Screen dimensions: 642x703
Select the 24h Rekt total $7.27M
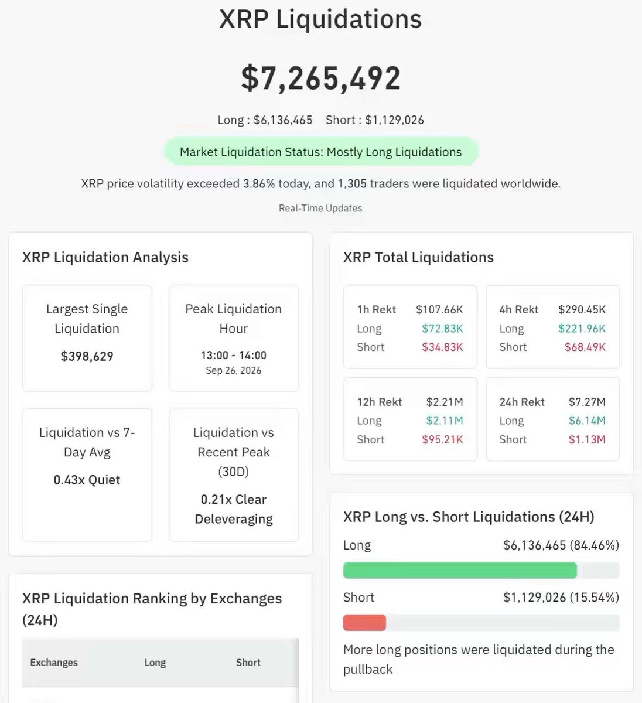[x=587, y=402]
